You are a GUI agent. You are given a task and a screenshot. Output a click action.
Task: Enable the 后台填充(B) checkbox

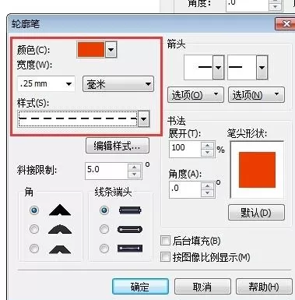[x=165, y=241]
